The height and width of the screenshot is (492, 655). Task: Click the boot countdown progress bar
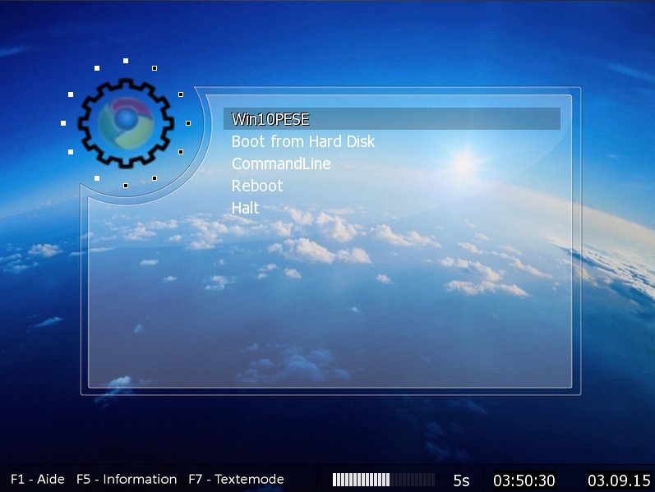pyautogui.click(x=384, y=480)
